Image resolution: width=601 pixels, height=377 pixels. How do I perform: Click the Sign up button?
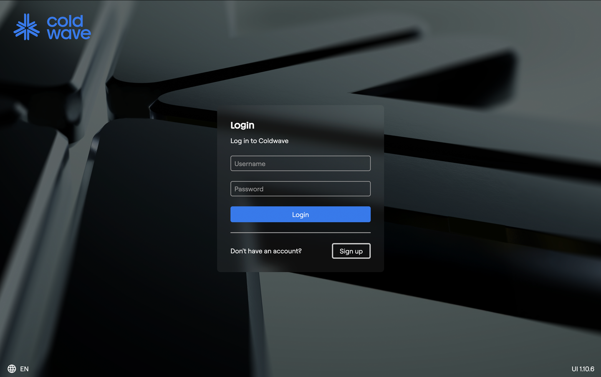[x=351, y=251]
